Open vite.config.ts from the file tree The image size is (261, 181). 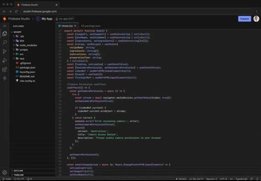(x=27, y=80)
